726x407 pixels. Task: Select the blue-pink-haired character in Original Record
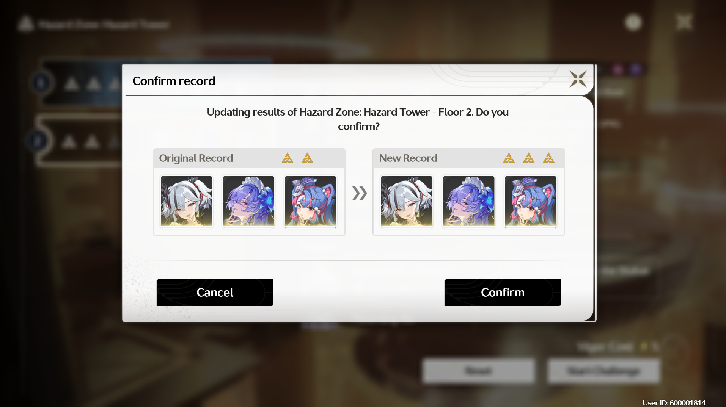310,201
